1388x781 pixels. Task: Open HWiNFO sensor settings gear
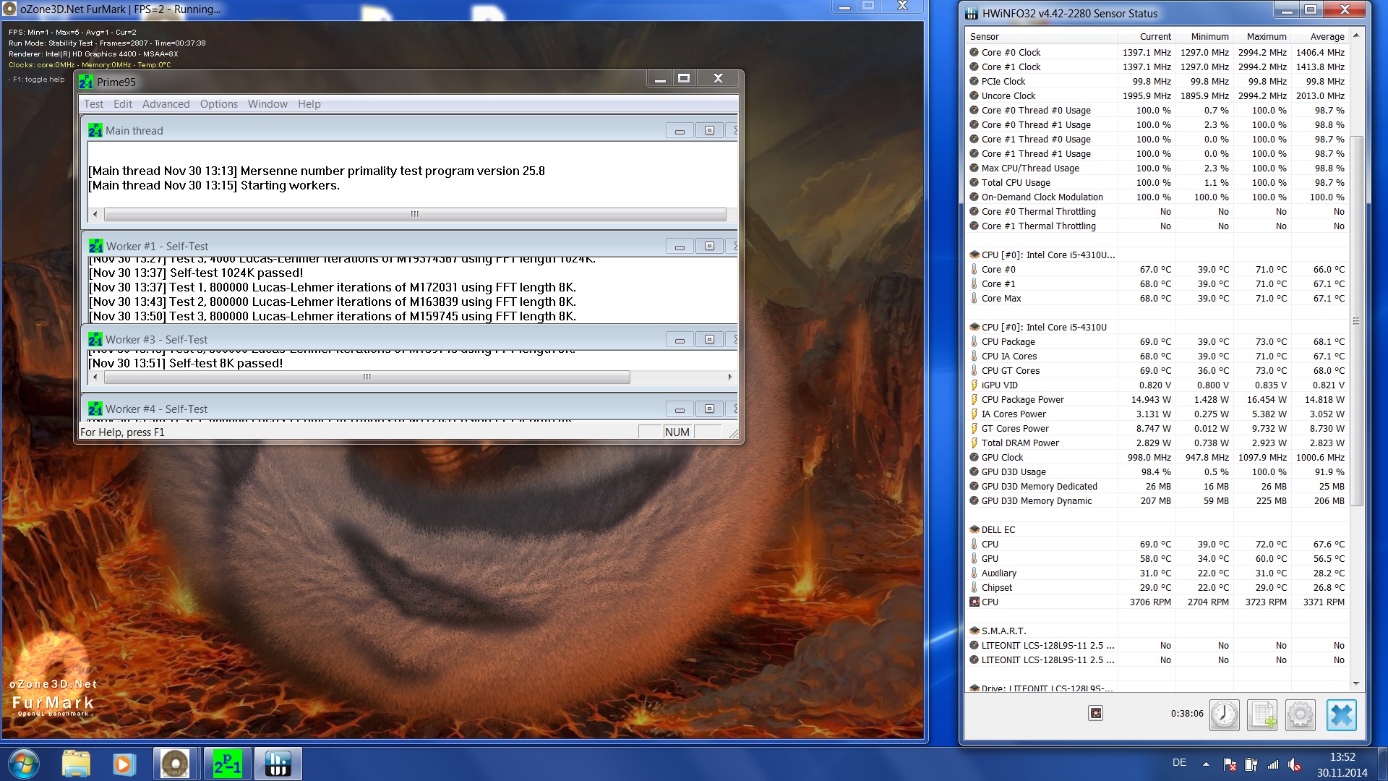coord(1300,714)
